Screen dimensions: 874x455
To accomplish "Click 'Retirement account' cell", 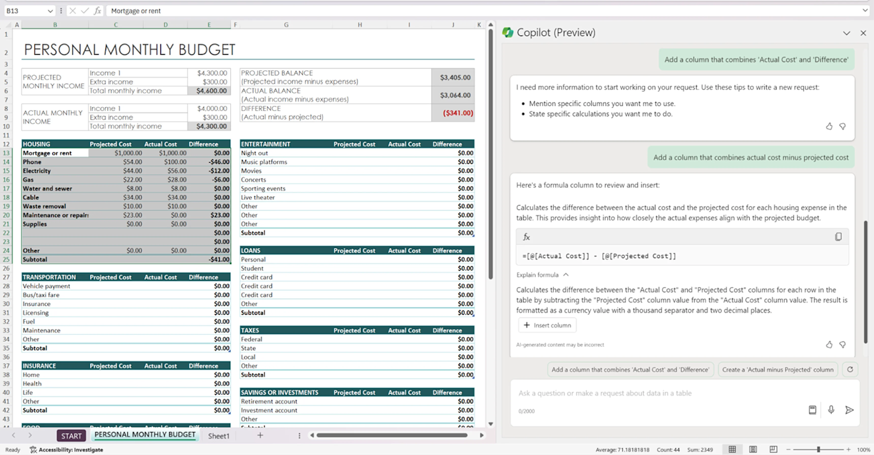I will click(286, 401).
